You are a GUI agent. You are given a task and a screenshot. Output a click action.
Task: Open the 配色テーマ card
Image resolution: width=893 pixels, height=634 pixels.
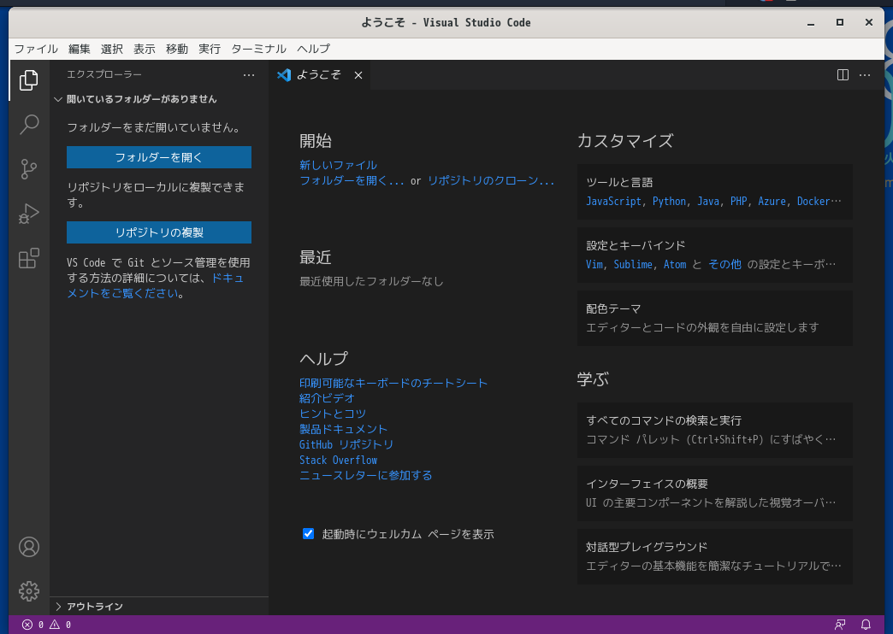tap(715, 318)
